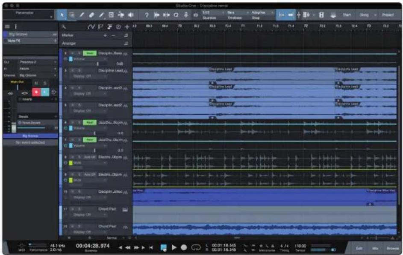The image size is (403, 255).
Task: Toggle the Autoscroll button in the toolbar
Action: pos(291,15)
